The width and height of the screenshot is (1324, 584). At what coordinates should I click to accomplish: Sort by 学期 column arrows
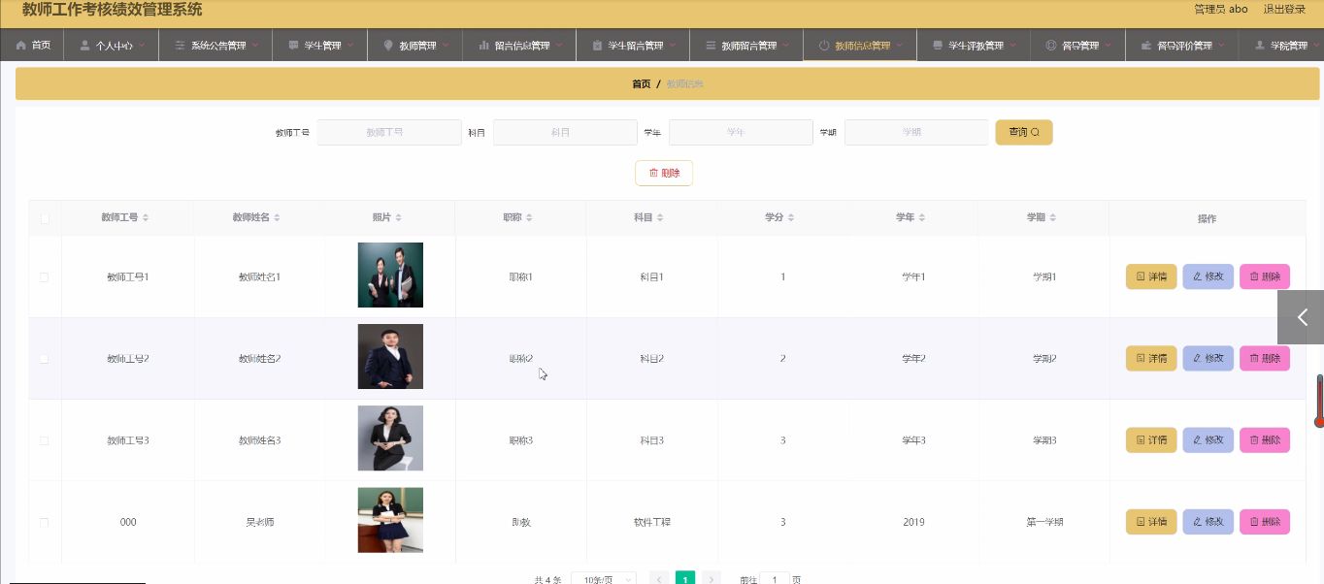pyautogui.click(x=1052, y=218)
